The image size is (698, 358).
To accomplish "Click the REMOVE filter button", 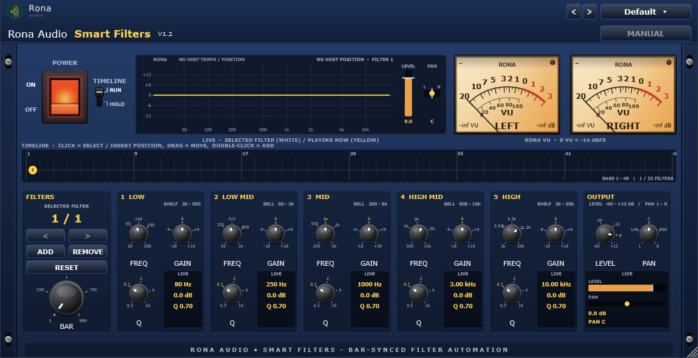I will pyautogui.click(x=87, y=252).
